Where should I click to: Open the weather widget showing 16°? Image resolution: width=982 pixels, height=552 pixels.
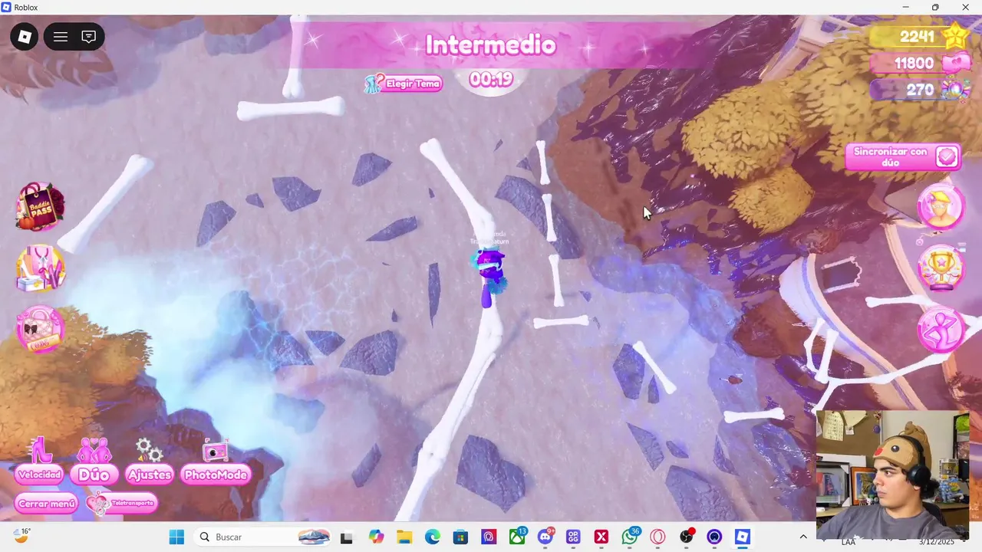[21, 536]
